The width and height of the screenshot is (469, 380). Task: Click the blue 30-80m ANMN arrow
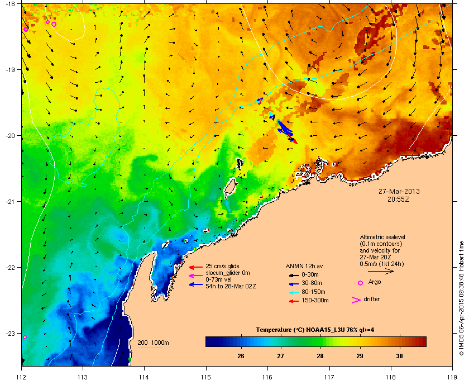click(x=294, y=283)
